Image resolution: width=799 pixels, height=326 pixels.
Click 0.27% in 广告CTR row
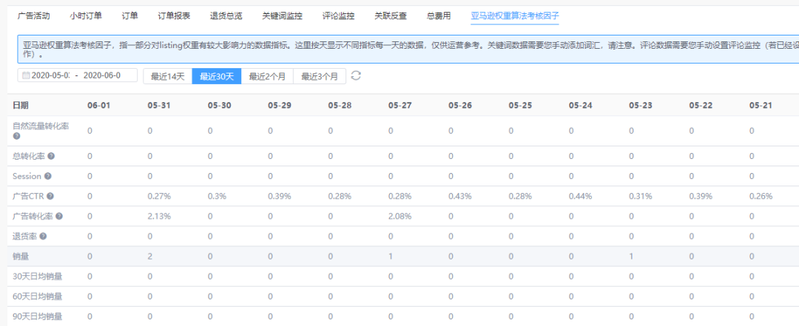(159, 196)
